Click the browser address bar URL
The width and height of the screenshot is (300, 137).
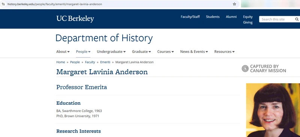[x=55, y=4]
